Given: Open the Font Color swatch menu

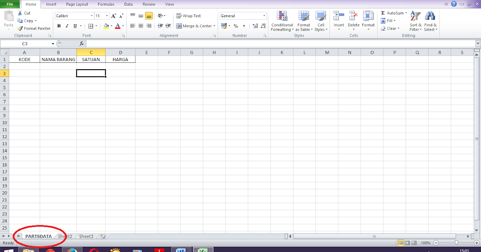Looking at the screenshot, I should [118, 26].
